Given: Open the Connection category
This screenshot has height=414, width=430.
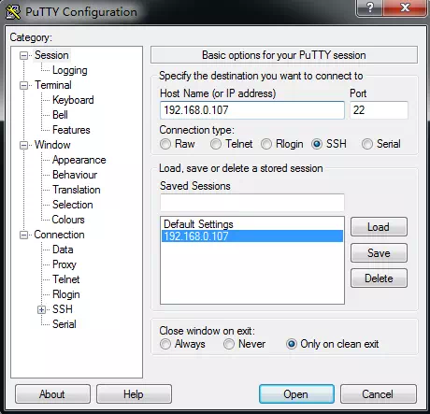Looking at the screenshot, I should coord(59,235).
